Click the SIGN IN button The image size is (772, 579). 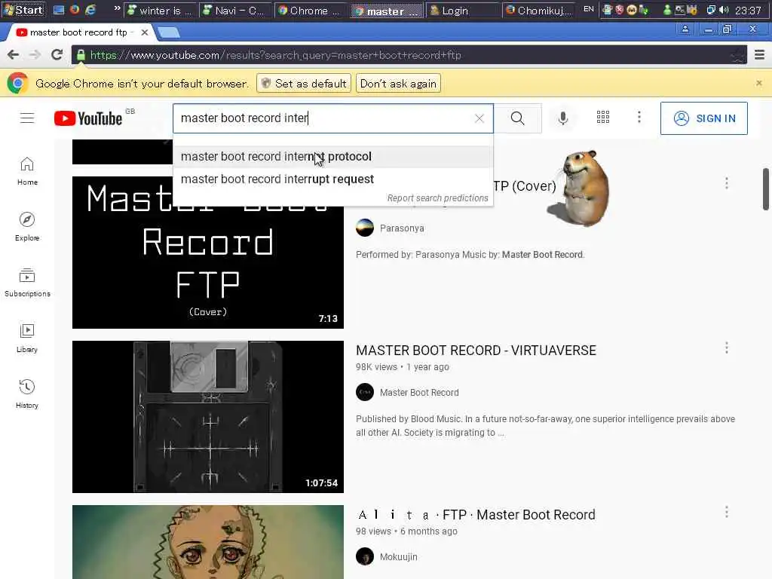[703, 118]
